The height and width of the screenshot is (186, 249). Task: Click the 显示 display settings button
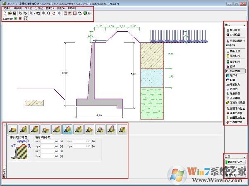[x=88, y=13]
